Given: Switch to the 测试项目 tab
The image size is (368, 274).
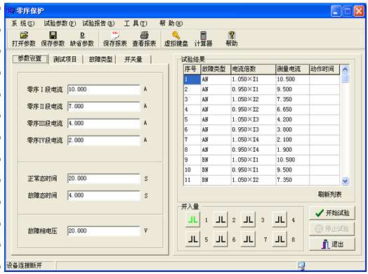Looking at the screenshot, I should 65,60.
